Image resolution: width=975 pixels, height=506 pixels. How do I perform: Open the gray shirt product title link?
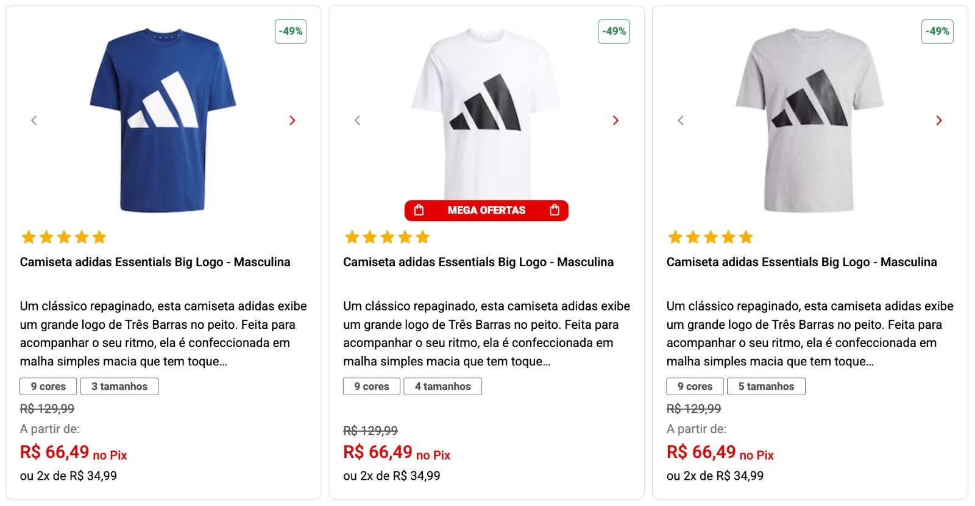click(x=801, y=262)
